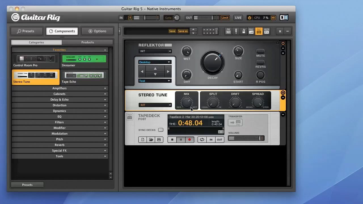This screenshot has height=204, width=363.
Task: Bypass the Reflektor module power button
Action: (283, 43)
